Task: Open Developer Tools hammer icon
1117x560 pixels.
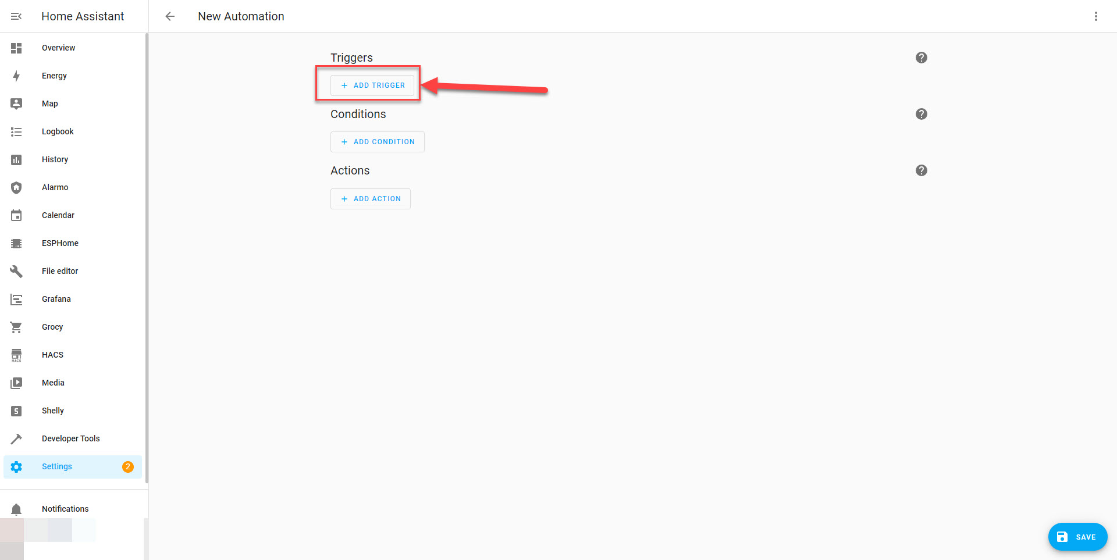Action: [16, 439]
